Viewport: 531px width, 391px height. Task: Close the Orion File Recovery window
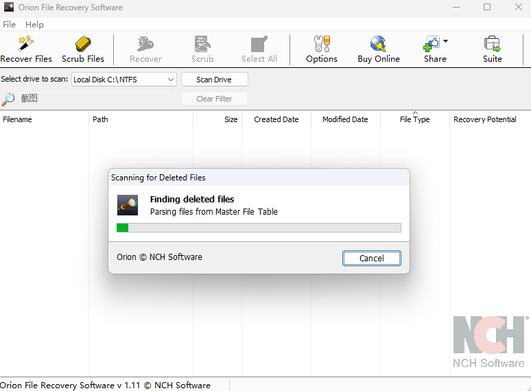point(518,7)
